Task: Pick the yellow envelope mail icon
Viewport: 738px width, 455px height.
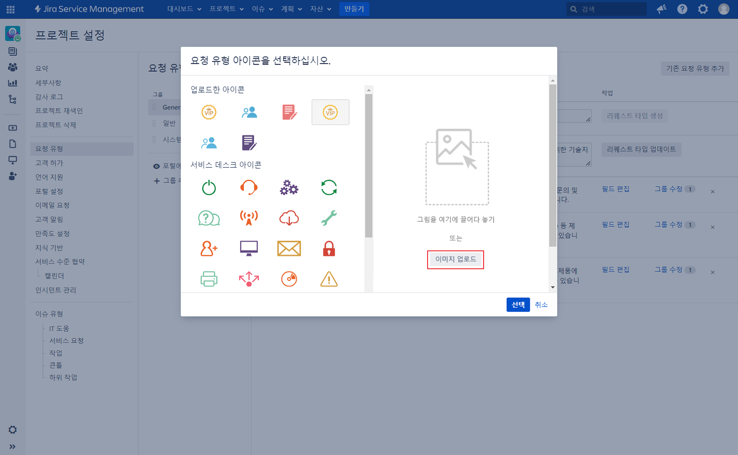Action: (289, 249)
